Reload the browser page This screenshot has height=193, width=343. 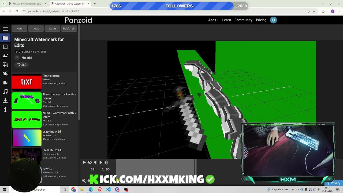click(x=17, y=11)
